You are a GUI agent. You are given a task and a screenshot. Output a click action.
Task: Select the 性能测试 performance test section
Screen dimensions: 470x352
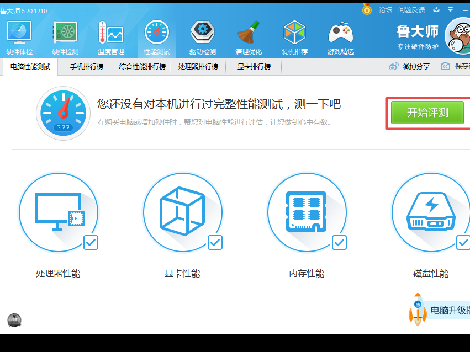[157, 38]
